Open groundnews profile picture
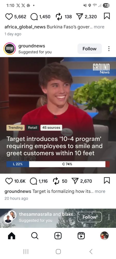Image resolution: width=116 pixels, height=259 pixels. [x=10, y=49]
